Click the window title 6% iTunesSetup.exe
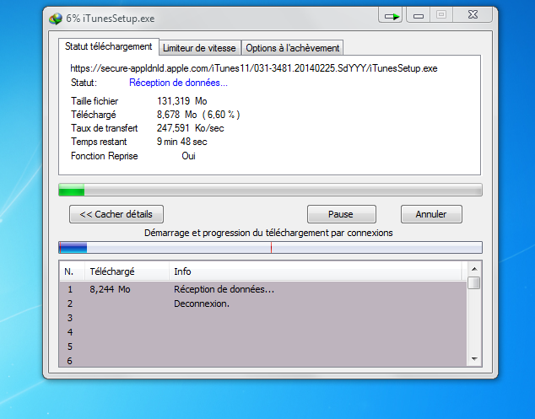535x419 pixels. pos(111,19)
